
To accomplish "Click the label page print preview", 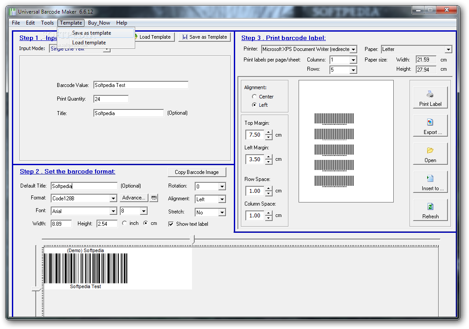I will [x=346, y=141].
